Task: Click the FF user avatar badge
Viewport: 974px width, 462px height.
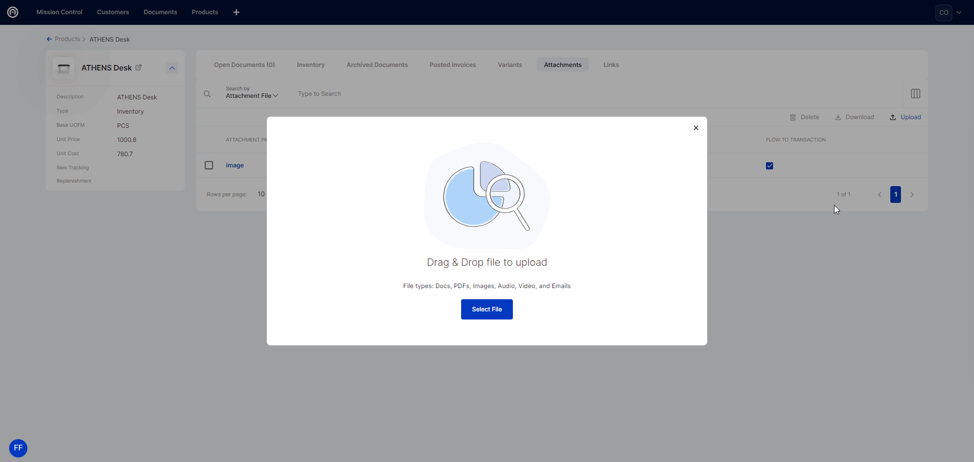Action: pyautogui.click(x=18, y=448)
